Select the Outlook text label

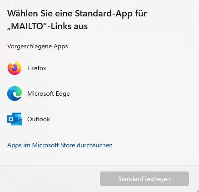point(39,119)
